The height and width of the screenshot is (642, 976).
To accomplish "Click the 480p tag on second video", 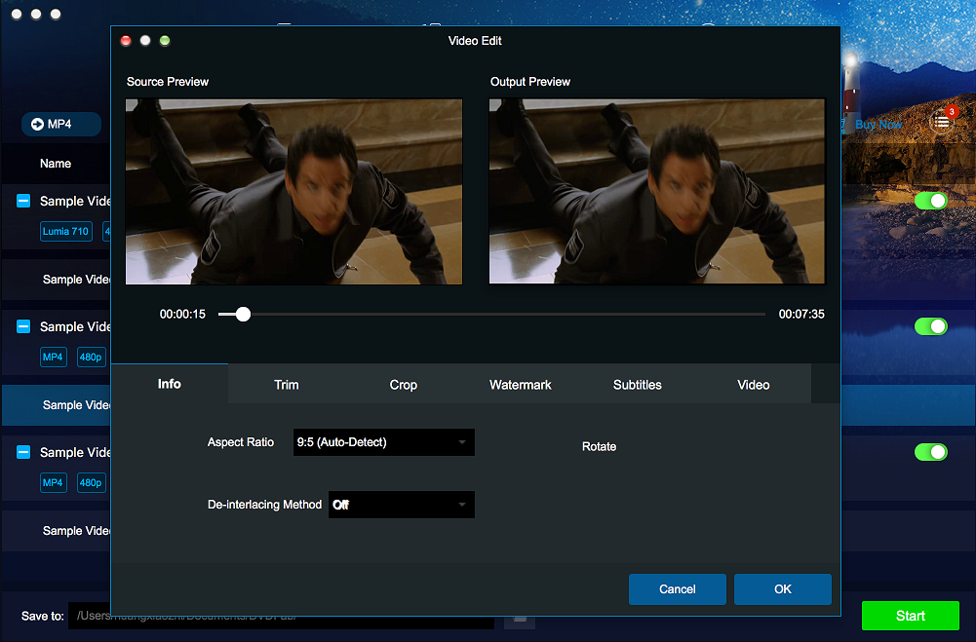I will (x=91, y=358).
